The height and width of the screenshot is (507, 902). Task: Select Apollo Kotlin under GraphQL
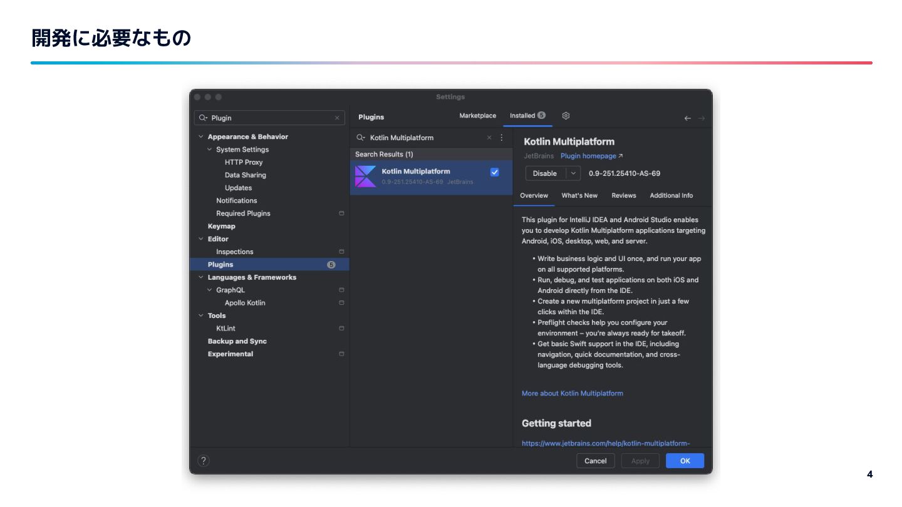[x=245, y=303]
